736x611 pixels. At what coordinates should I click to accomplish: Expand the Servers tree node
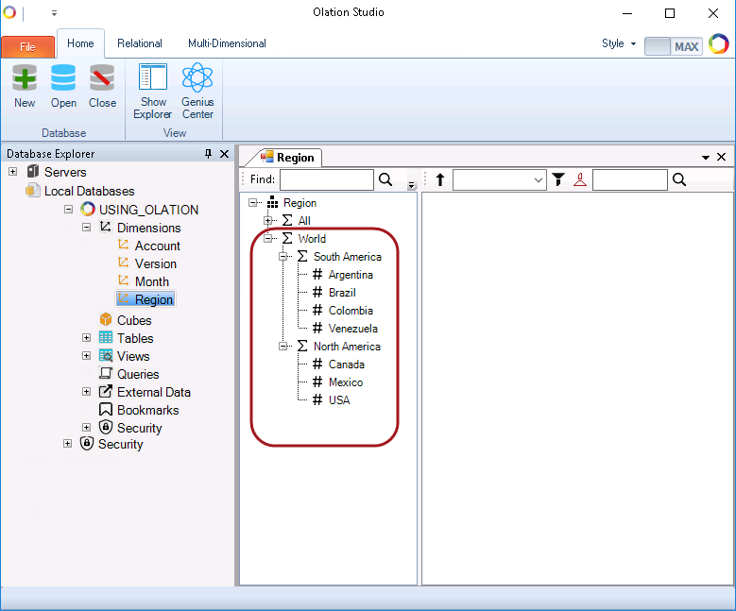pos(13,172)
